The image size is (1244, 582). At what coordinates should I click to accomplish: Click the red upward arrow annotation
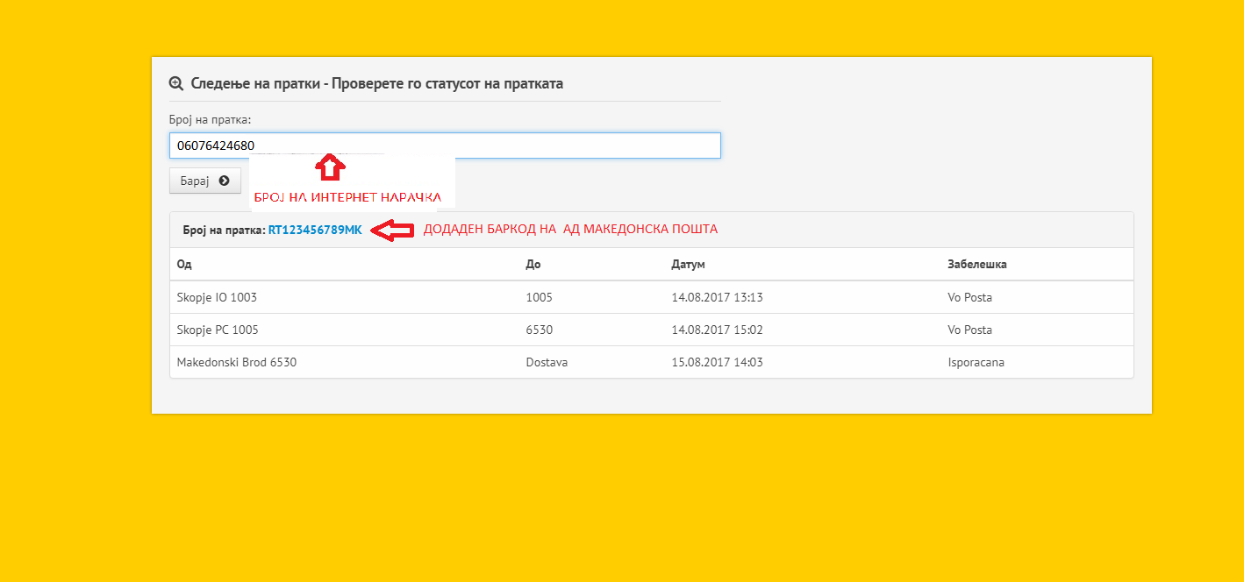(330, 168)
